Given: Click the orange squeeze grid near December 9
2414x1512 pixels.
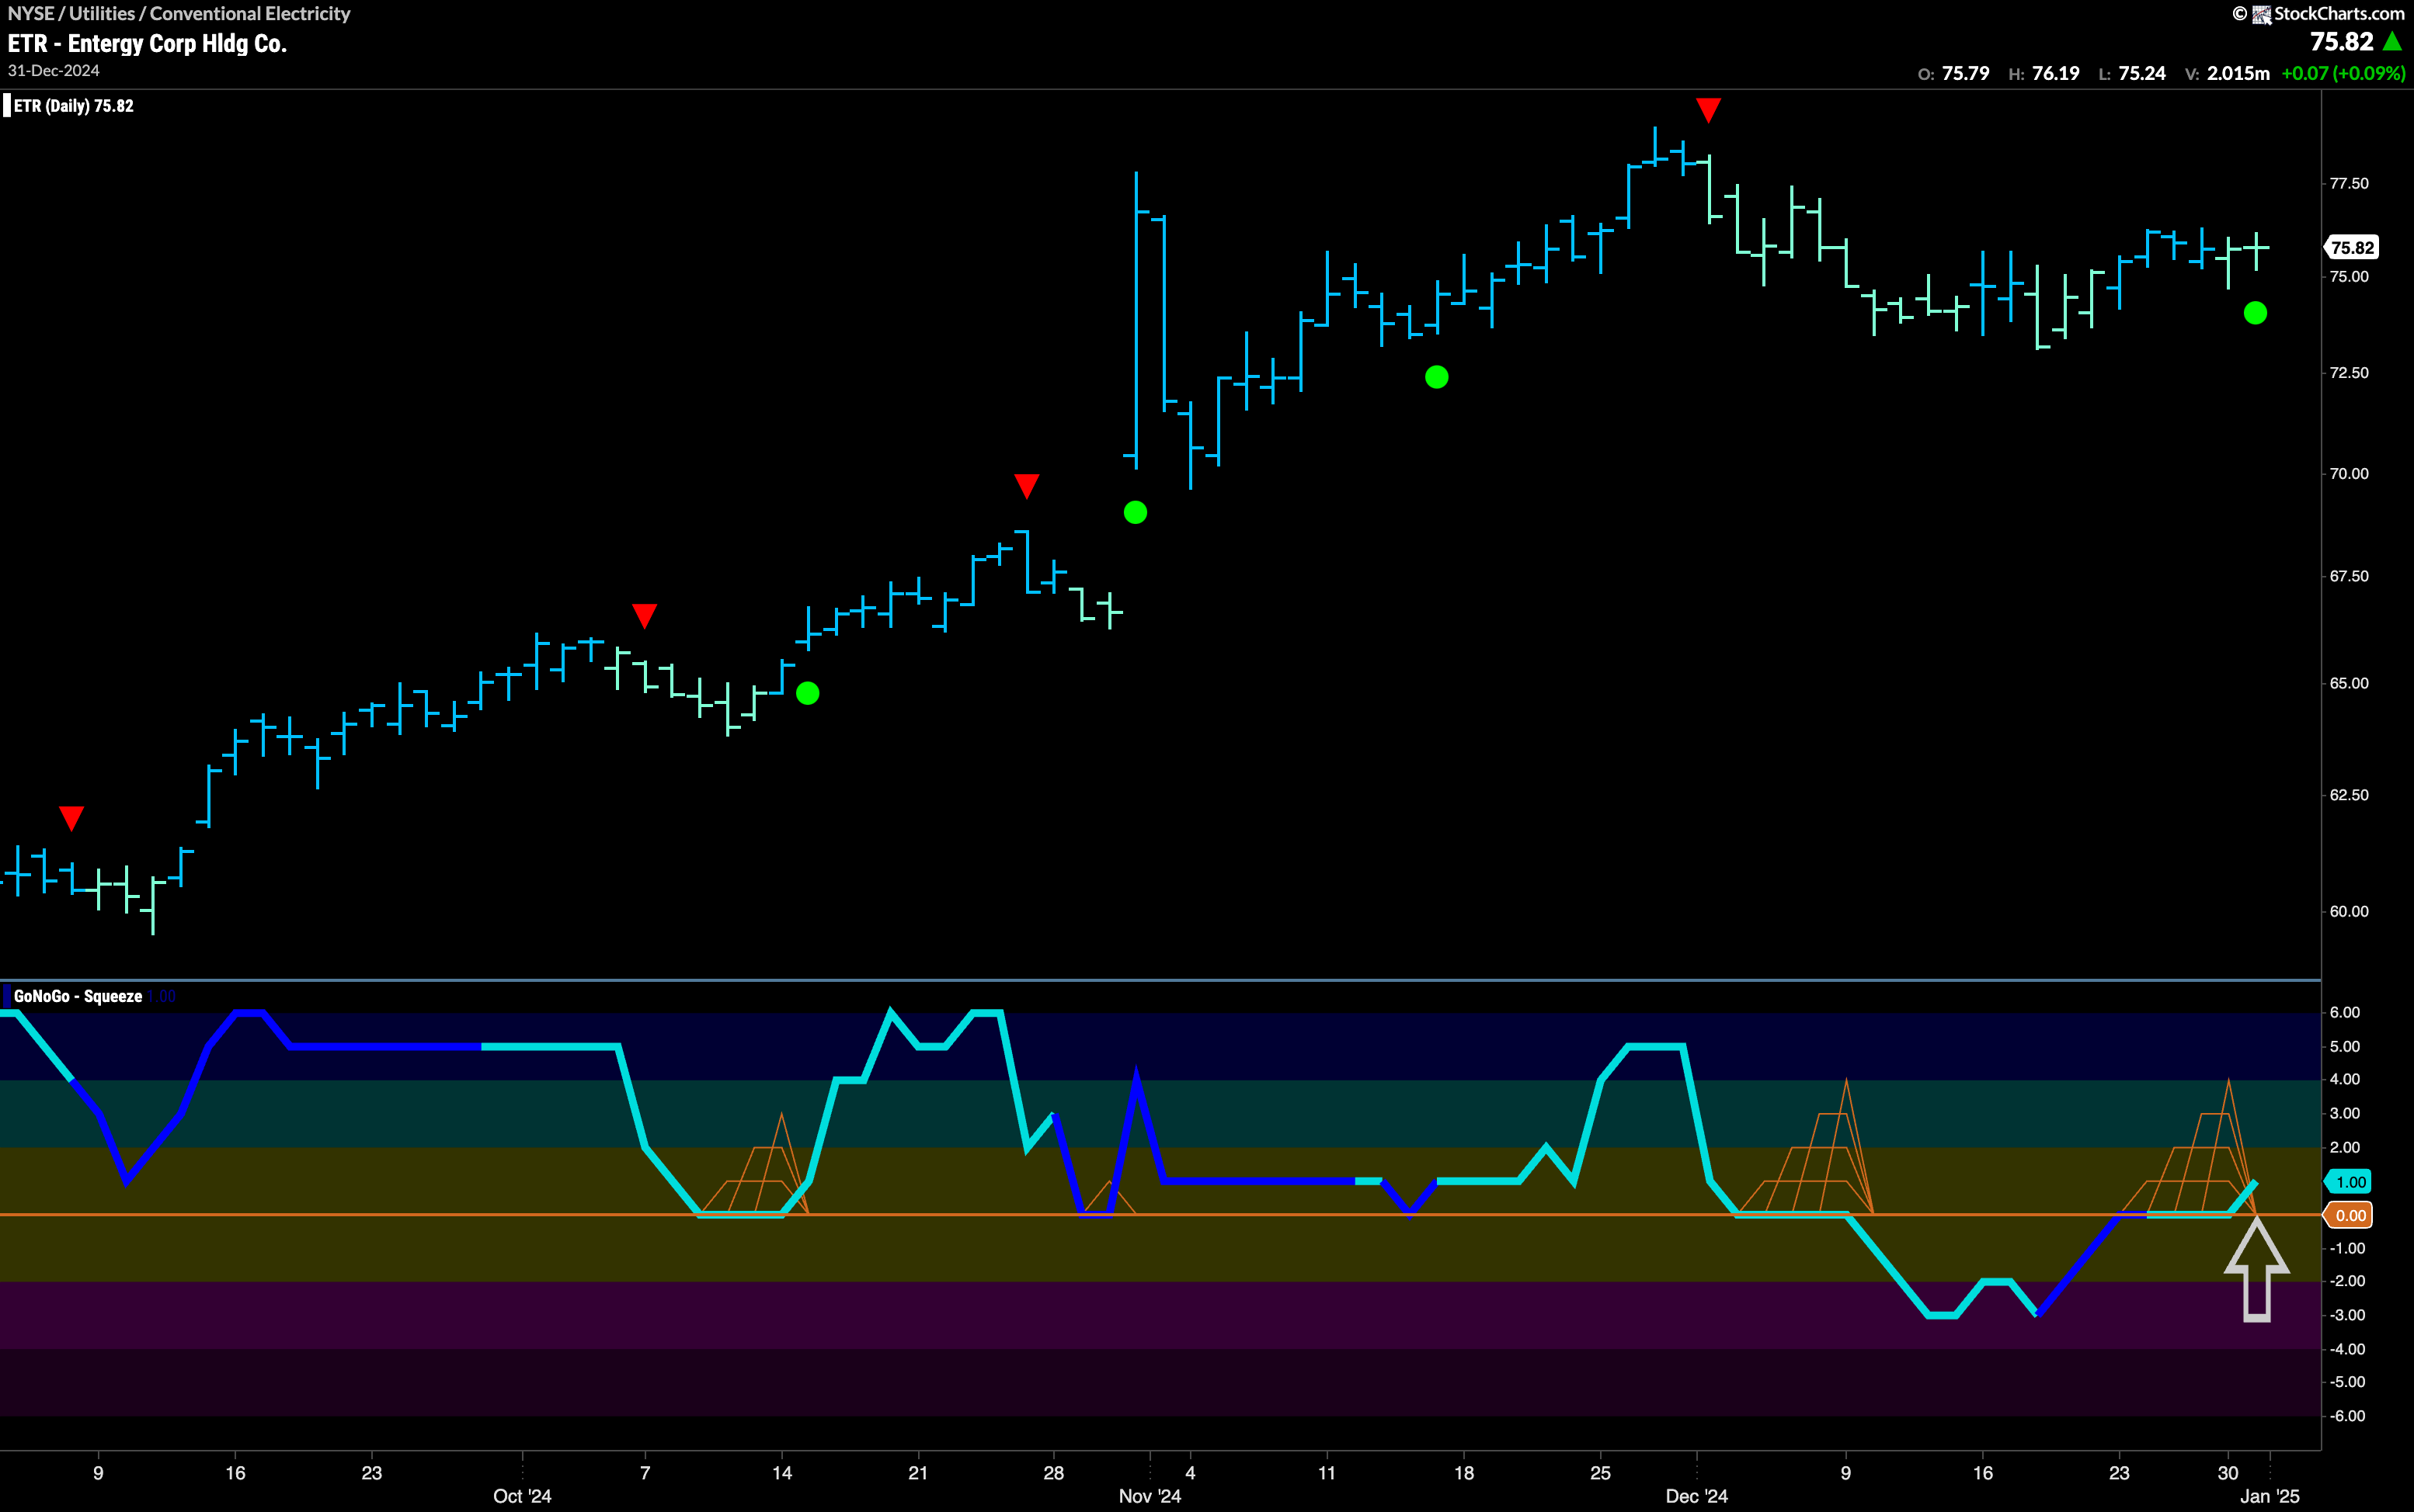Looking at the screenshot, I should tap(1807, 1148).
